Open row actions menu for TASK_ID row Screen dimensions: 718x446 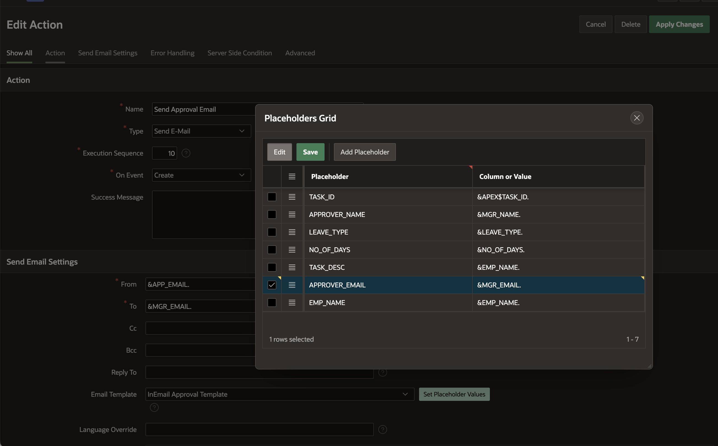click(x=291, y=197)
